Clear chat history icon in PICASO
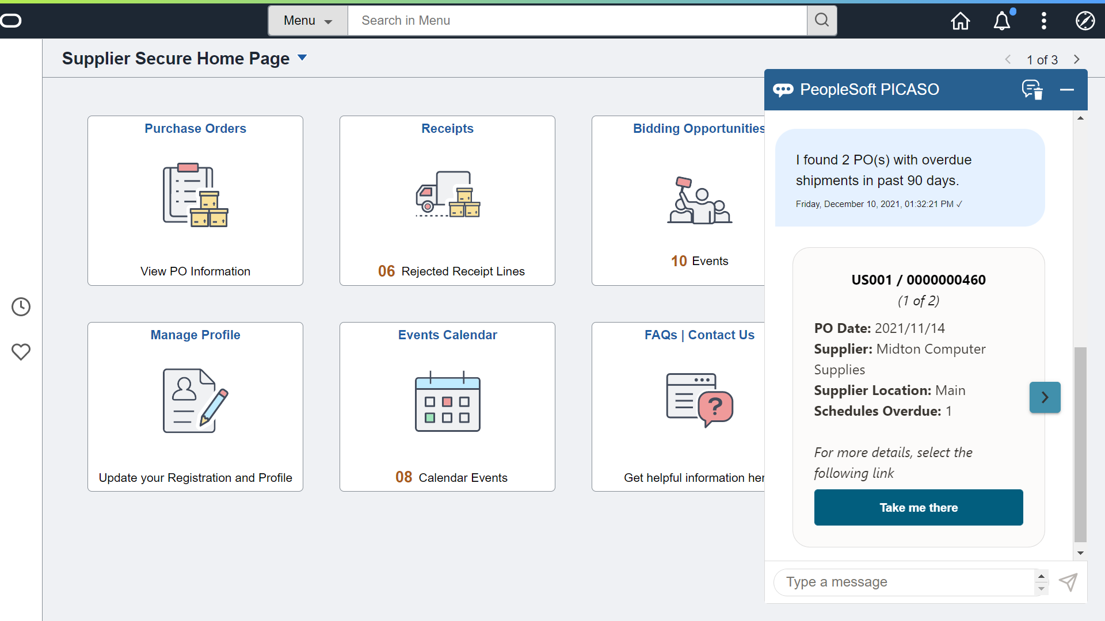 1032,90
